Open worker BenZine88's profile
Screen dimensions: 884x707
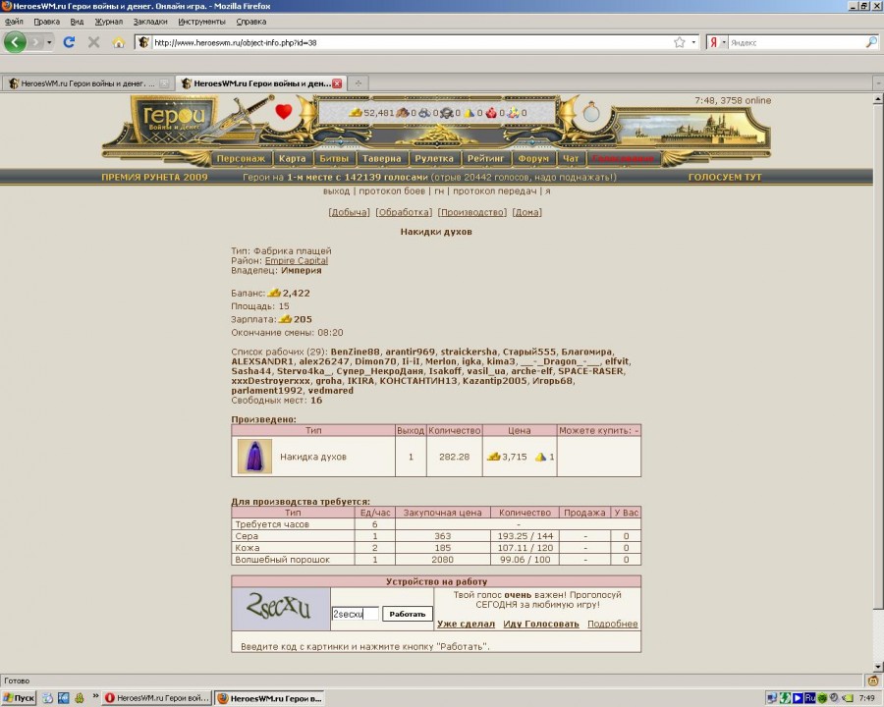tap(356, 352)
